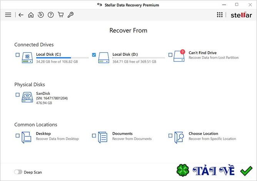Viewport: 257px width, 181px height.
Task: Click the Local Disk (C:) usage bar
Action: click(x=62, y=58)
